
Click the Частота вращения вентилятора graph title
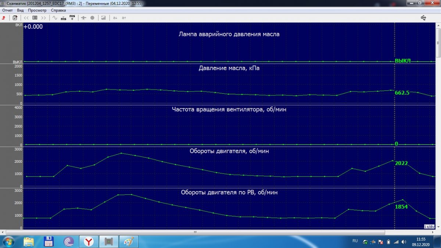[x=229, y=109]
